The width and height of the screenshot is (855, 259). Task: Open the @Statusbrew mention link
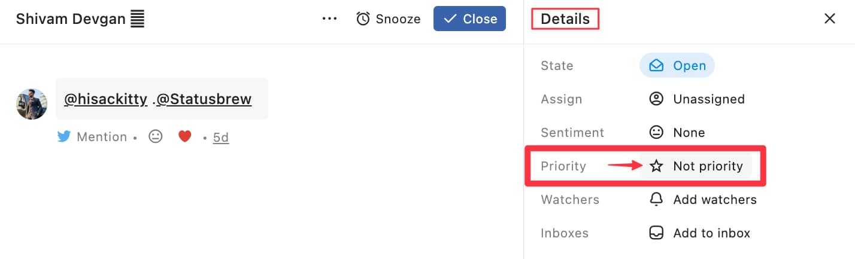[x=204, y=99]
